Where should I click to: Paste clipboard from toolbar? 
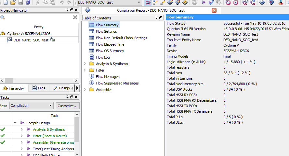tap(53, 2)
